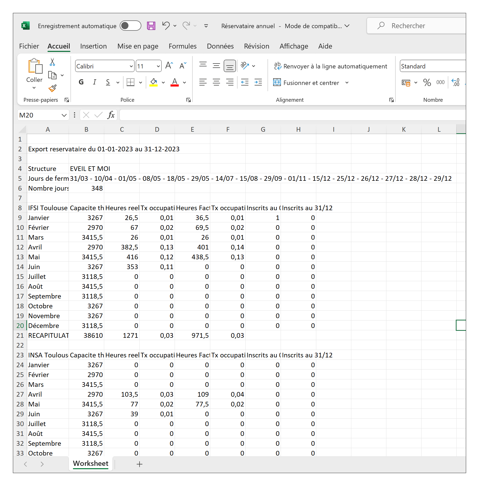Align text to middle vertically
479x486 pixels.
pyautogui.click(x=216, y=66)
